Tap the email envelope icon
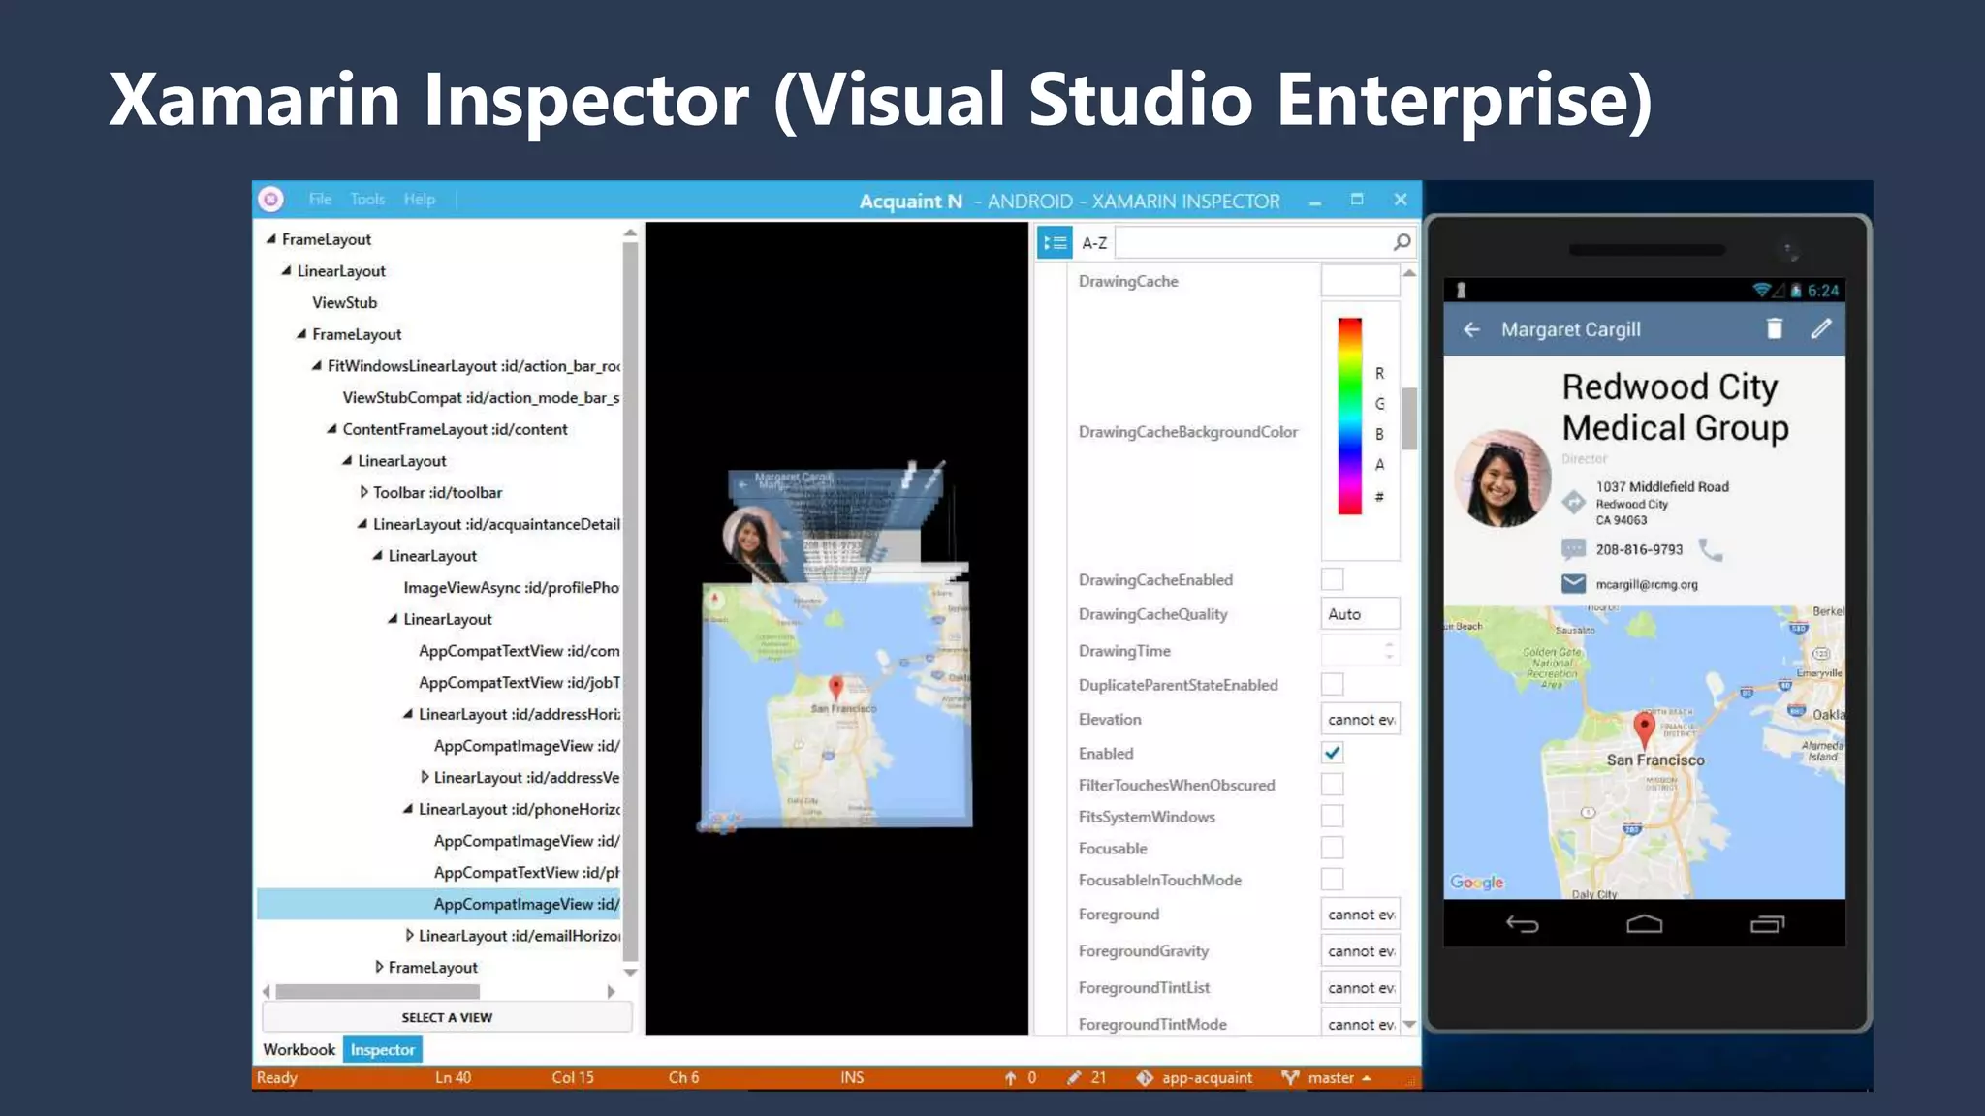The width and height of the screenshot is (1985, 1116). tap(1573, 584)
